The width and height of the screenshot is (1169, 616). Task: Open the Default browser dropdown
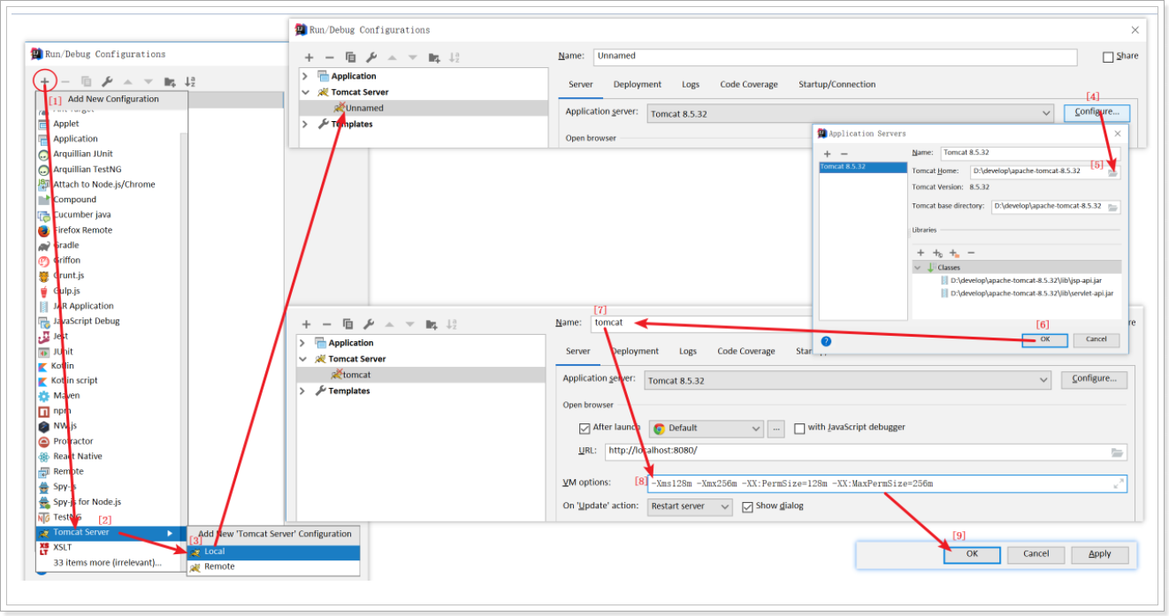(x=706, y=428)
